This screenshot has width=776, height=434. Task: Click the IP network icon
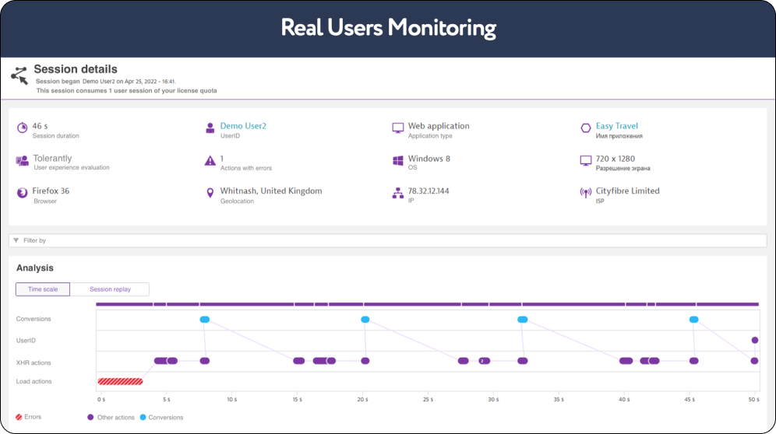click(398, 194)
